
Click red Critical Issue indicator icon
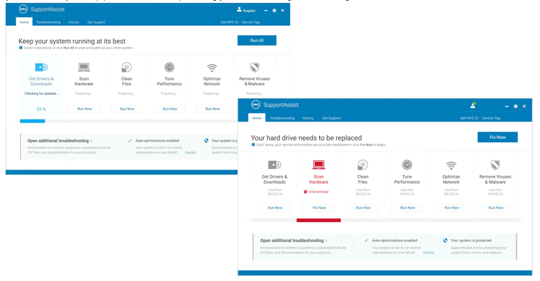[305, 192]
